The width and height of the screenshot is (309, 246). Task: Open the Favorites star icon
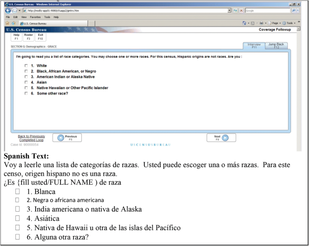pos(7,23)
